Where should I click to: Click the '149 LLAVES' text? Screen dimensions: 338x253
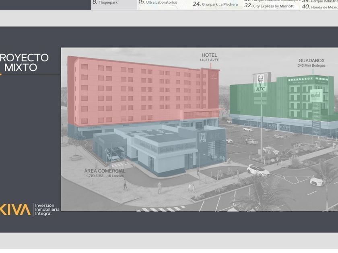click(209, 60)
